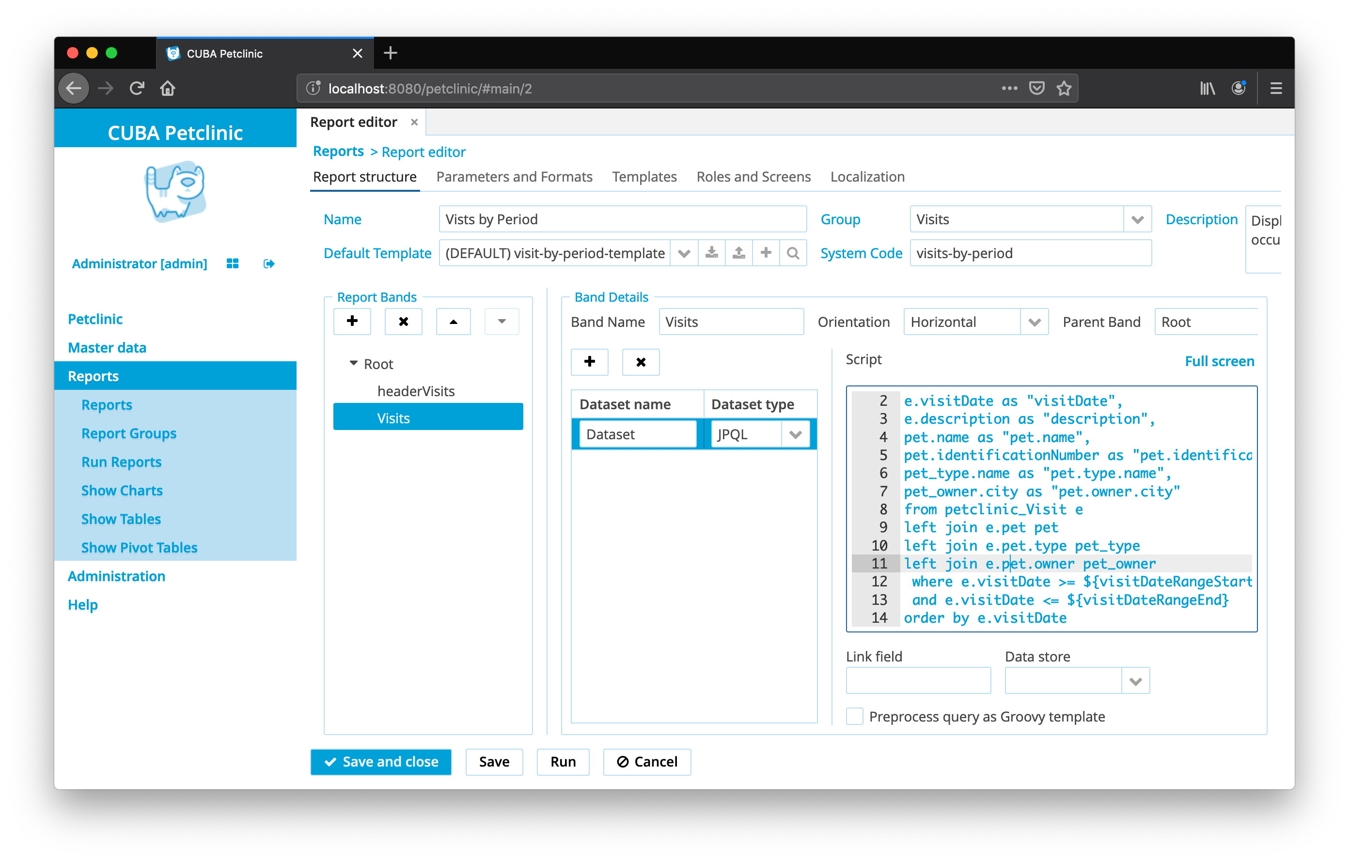1349x861 pixels.
Task: Remove the selected dataset
Action: click(x=640, y=362)
